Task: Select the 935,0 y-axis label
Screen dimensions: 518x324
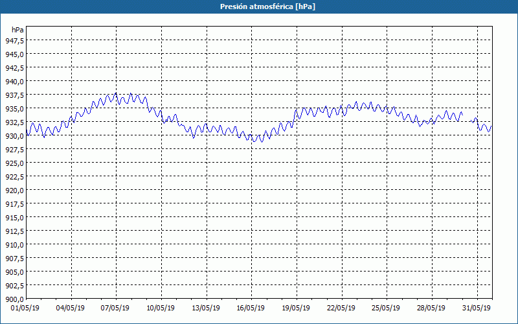Action: click(x=15, y=108)
